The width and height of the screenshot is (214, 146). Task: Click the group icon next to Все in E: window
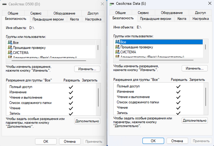click(x=117, y=42)
